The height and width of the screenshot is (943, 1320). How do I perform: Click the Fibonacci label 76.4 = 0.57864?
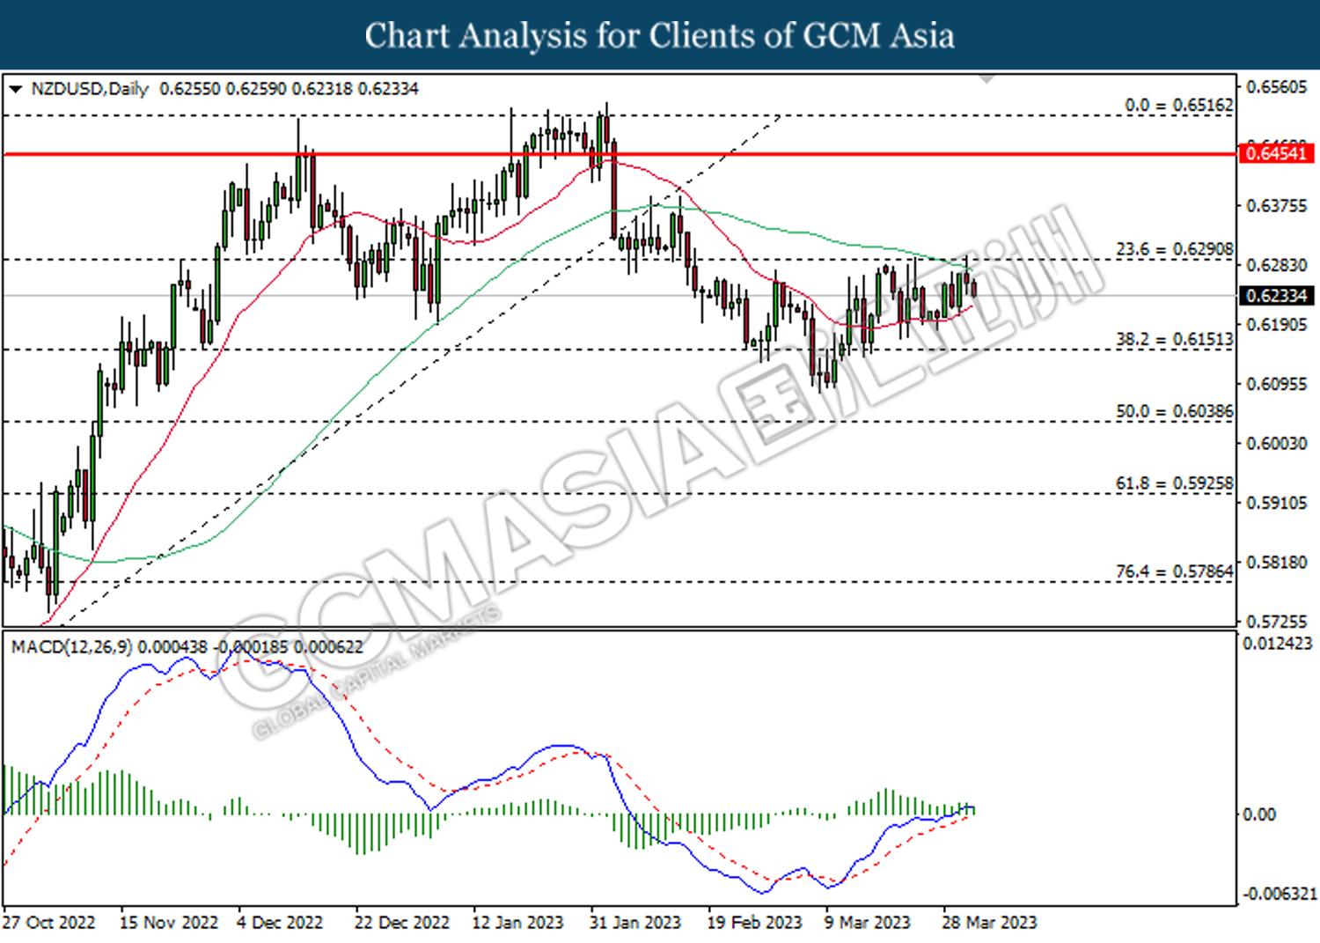1175,571
